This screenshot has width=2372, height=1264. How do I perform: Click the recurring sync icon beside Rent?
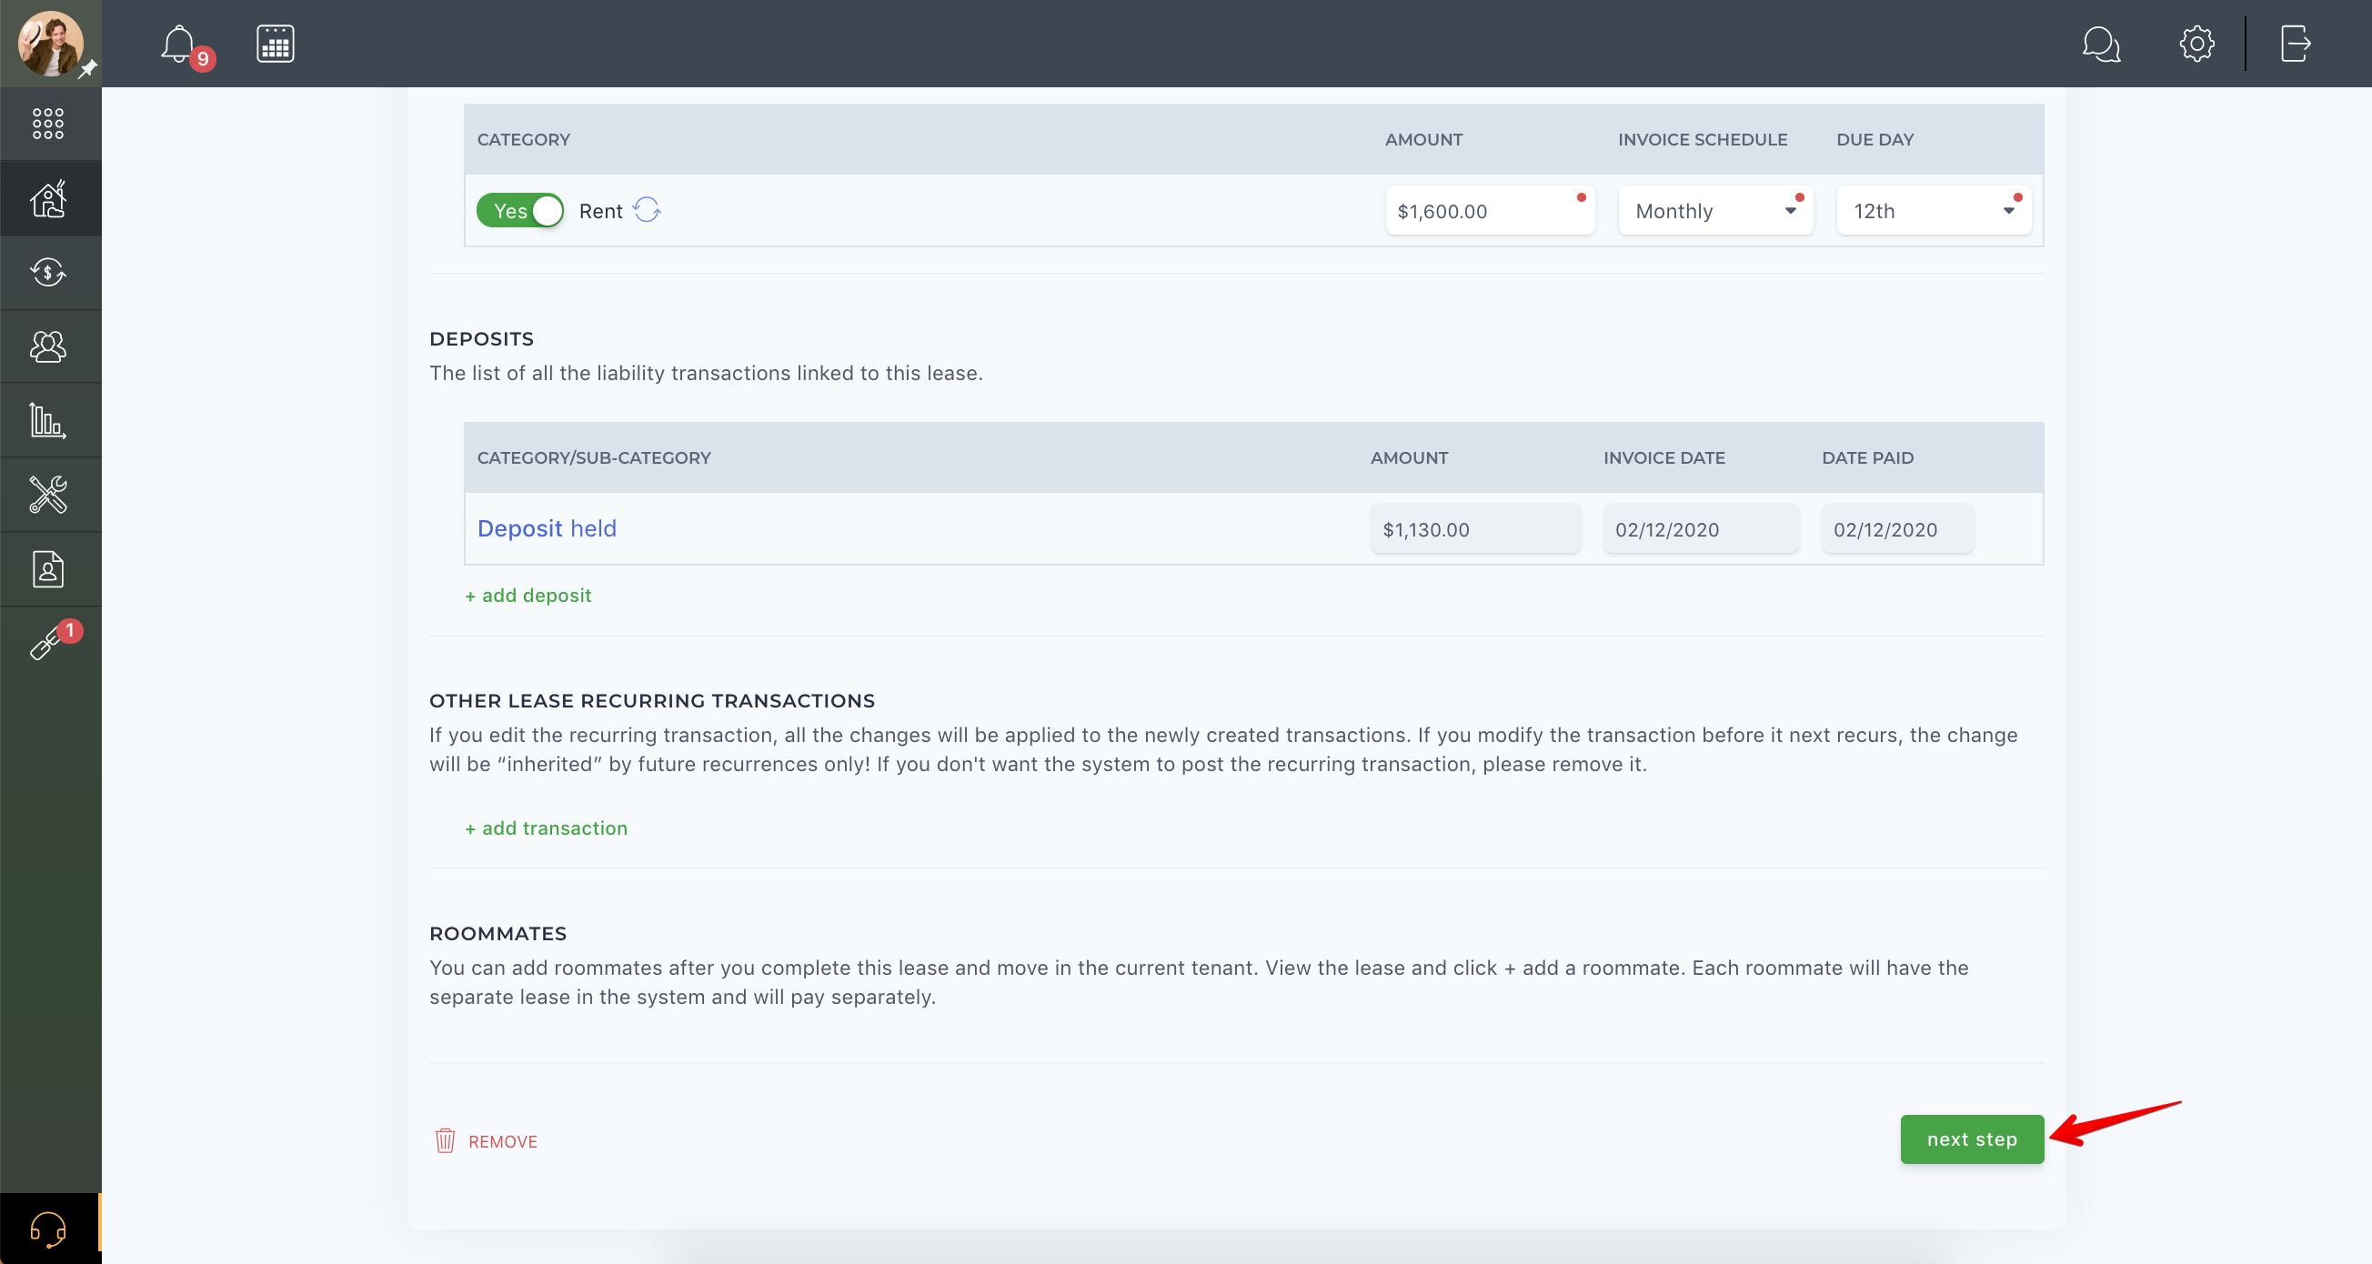point(647,210)
